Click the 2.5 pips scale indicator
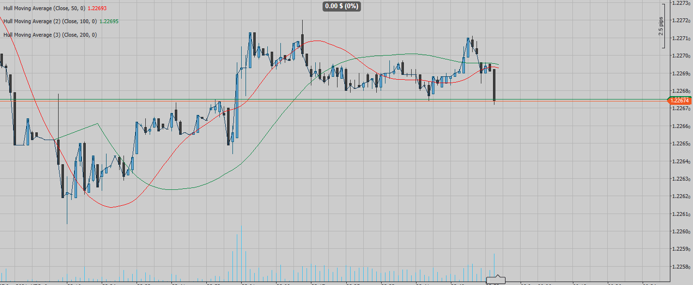693x285 pixels. [x=661, y=26]
